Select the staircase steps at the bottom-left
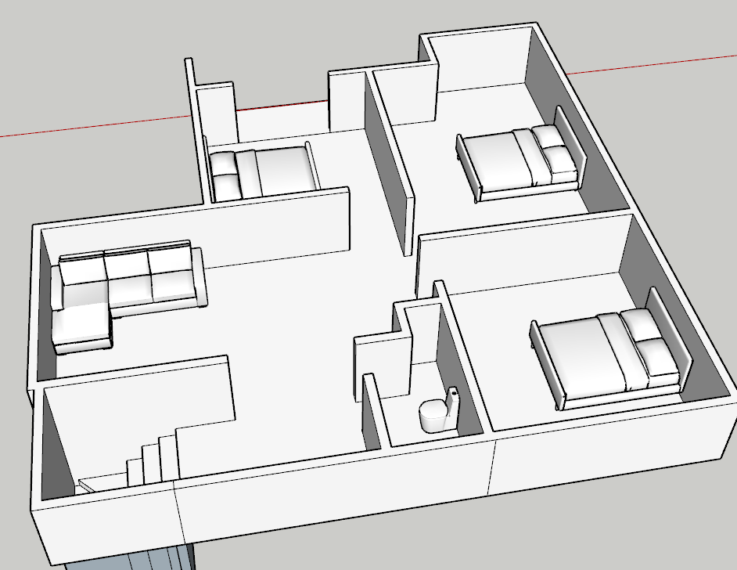This screenshot has height=570, width=737. pos(153,464)
